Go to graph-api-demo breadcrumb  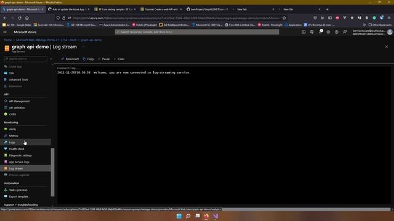91,40
